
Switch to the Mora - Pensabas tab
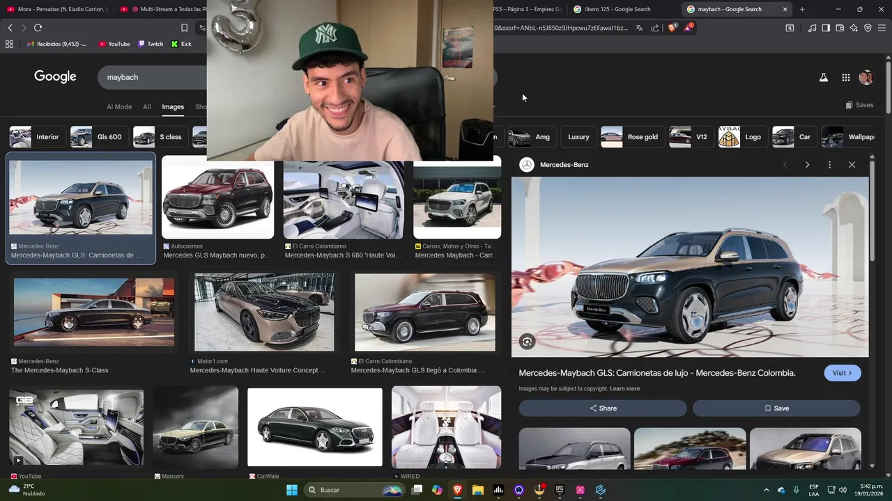[57, 9]
